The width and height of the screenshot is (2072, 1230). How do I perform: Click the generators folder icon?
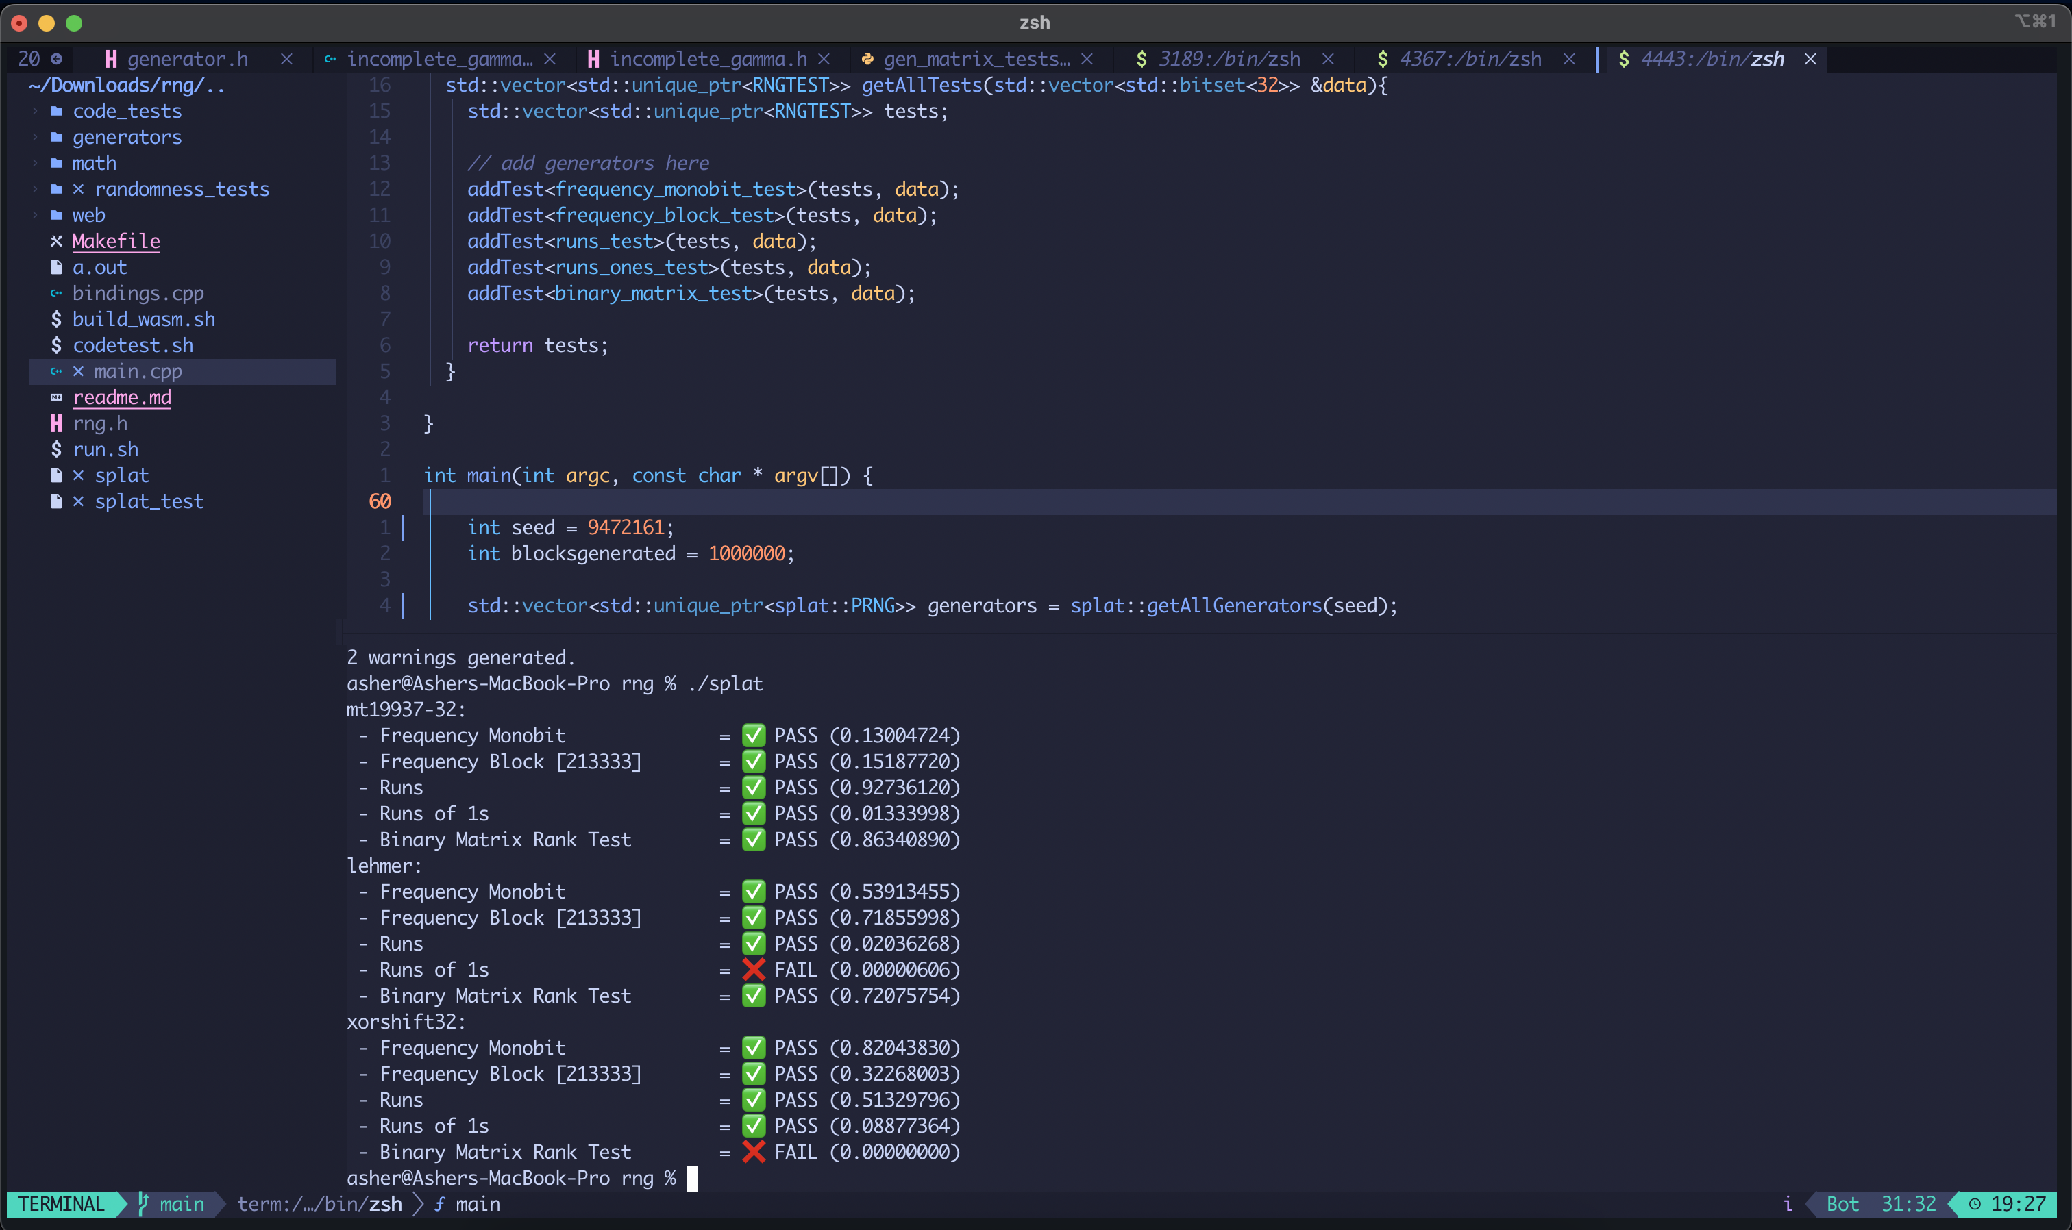pos(56,137)
